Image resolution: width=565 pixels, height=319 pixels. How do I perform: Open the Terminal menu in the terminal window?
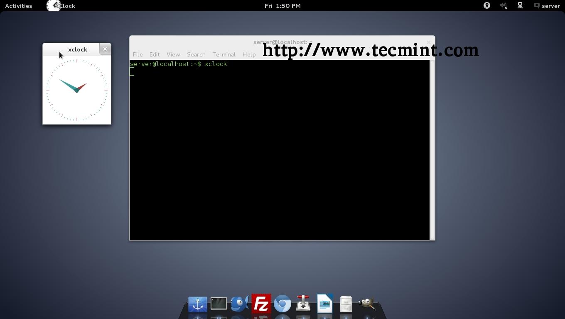(224, 54)
